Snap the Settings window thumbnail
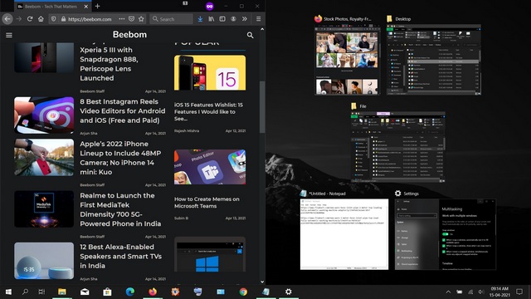The height and width of the screenshot is (299, 531). click(446, 234)
